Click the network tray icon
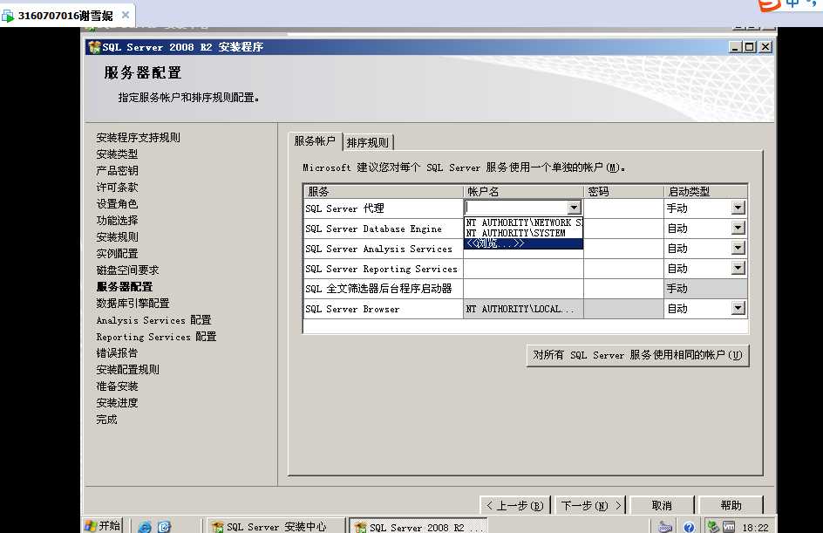 (713, 526)
